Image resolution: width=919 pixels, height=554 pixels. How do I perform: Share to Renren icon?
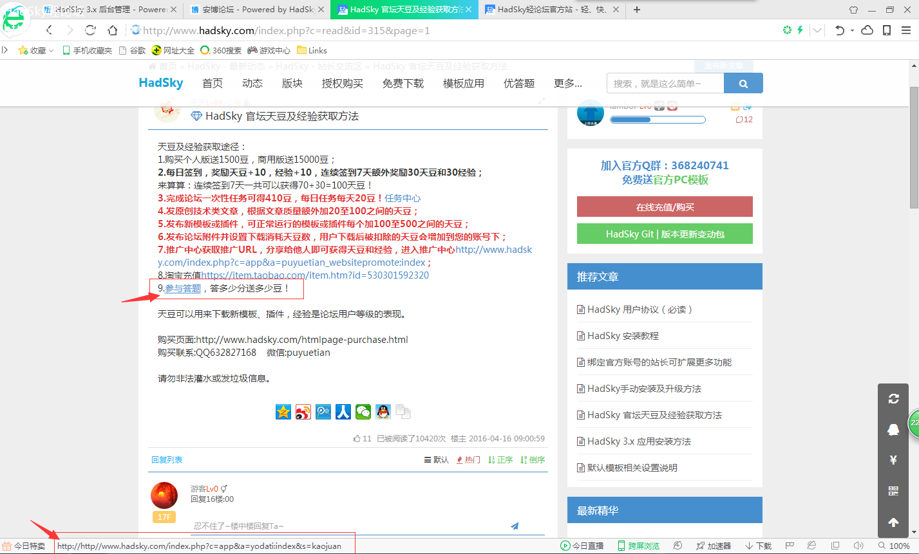click(x=343, y=412)
